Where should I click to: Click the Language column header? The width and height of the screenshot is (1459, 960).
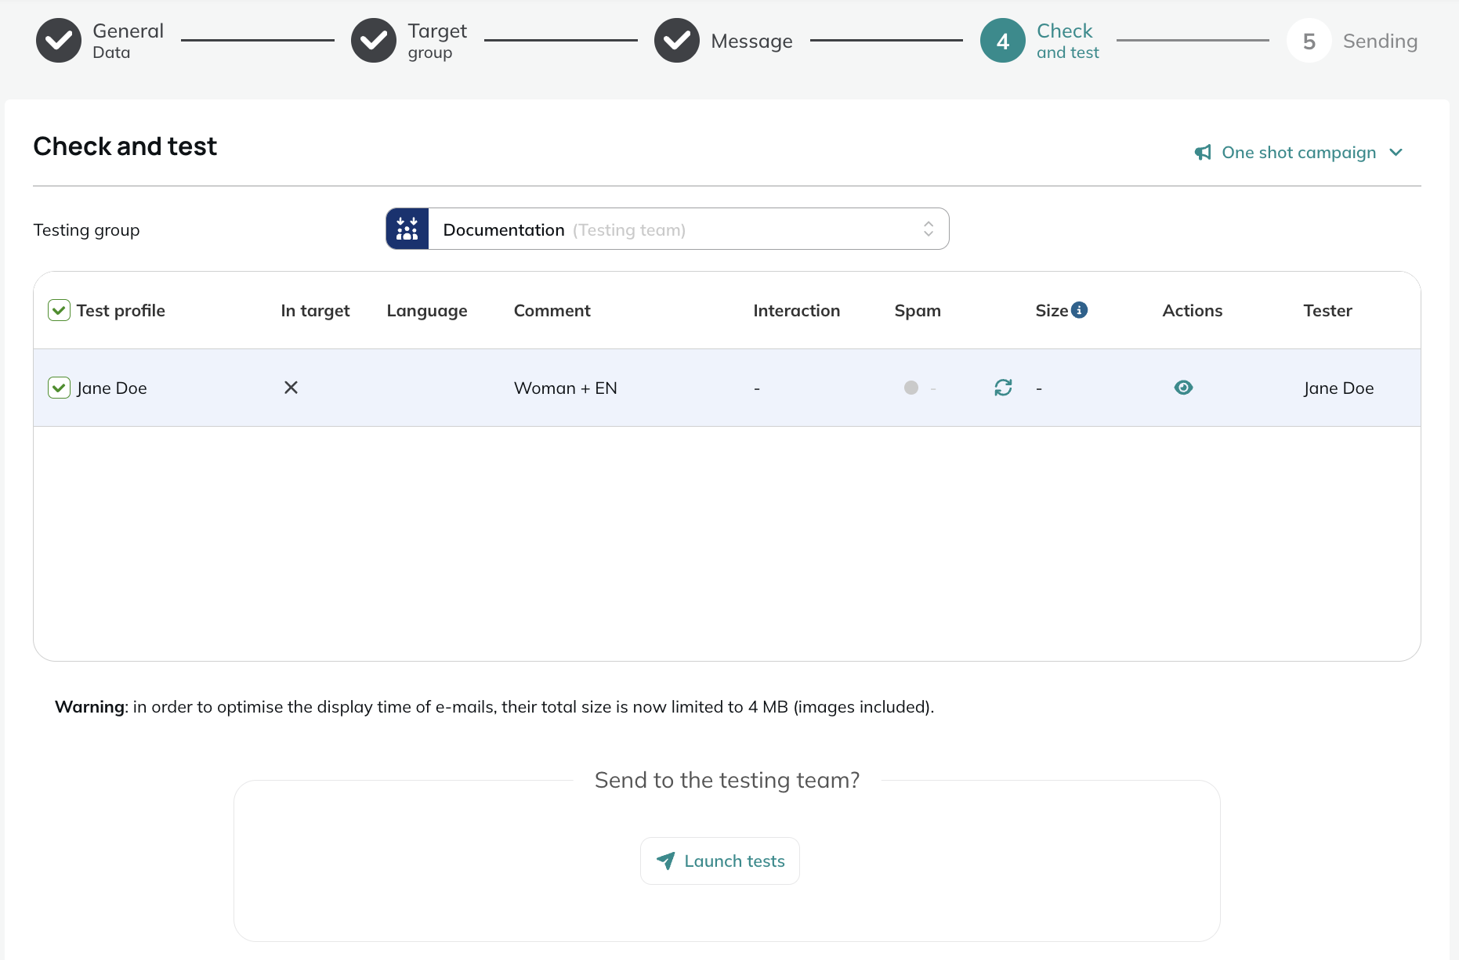pyautogui.click(x=427, y=311)
